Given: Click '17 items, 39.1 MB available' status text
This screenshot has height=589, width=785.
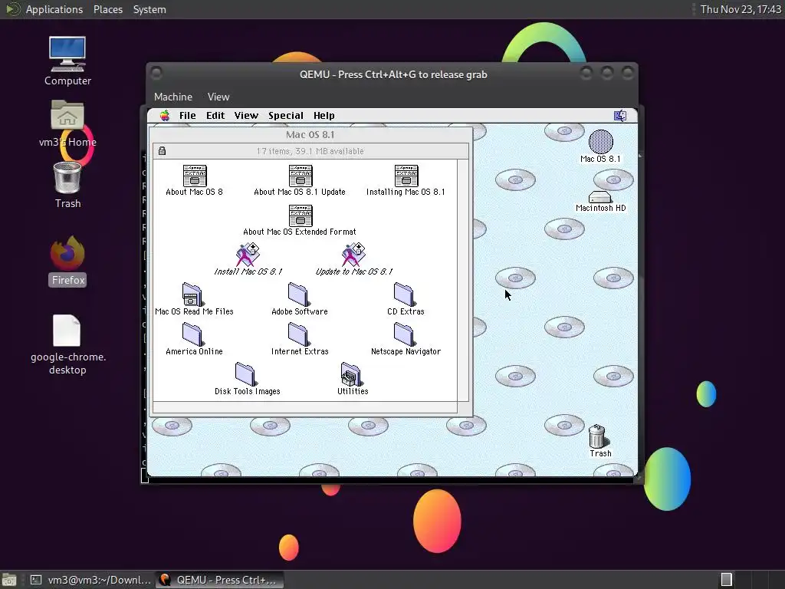Looking at the screenshot, I should click(x=310, y=151).
